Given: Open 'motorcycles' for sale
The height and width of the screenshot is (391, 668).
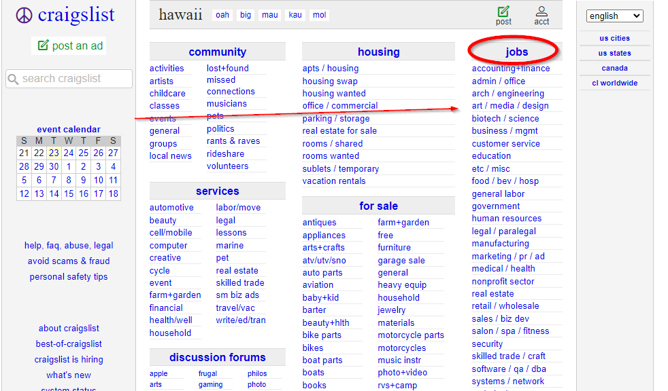Looking at the screenshot, I should click(x=402, y=348).
